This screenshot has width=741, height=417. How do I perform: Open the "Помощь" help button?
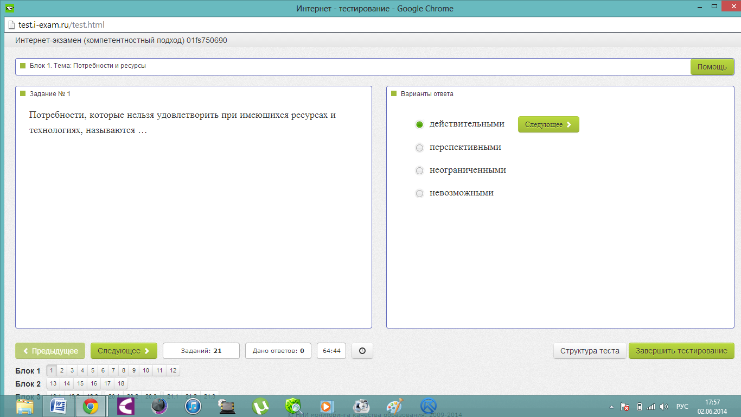(712, 67)
